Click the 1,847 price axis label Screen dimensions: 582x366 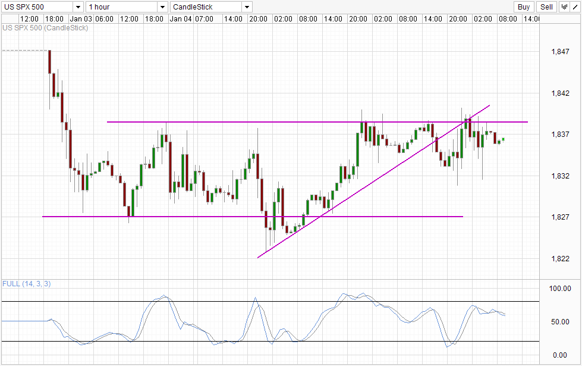click(560, 52)
